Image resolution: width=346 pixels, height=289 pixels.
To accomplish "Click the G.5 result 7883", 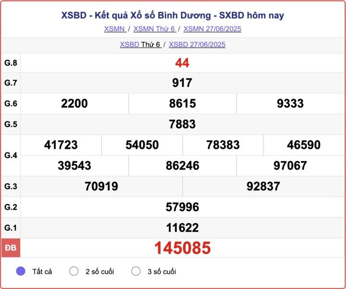I will coord(182,124).
